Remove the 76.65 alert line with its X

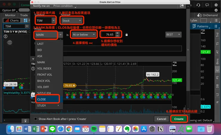click(74, 85)
